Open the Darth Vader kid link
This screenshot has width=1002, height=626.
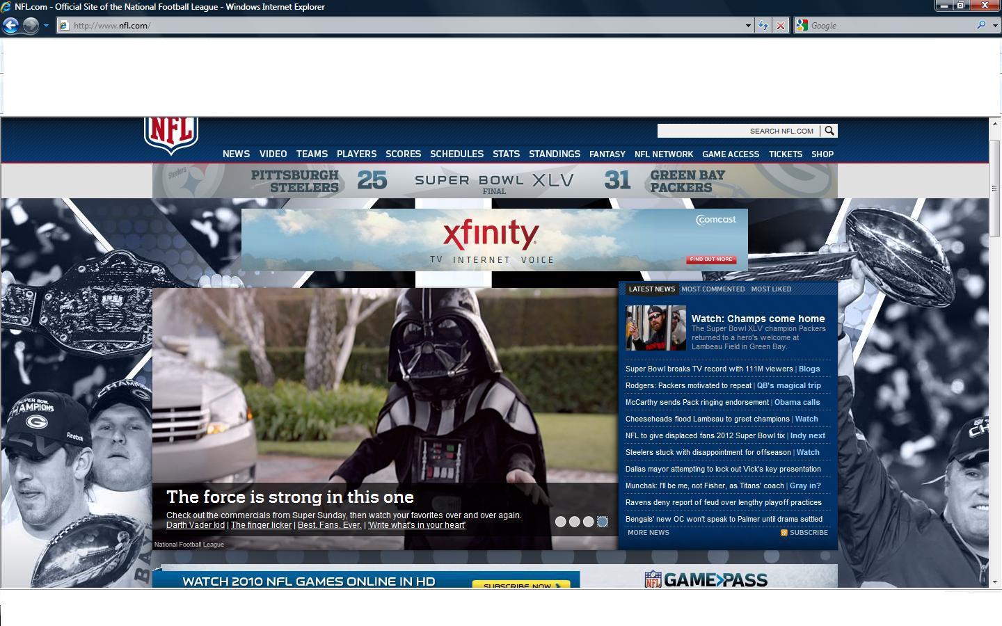[x=196, y=525]
